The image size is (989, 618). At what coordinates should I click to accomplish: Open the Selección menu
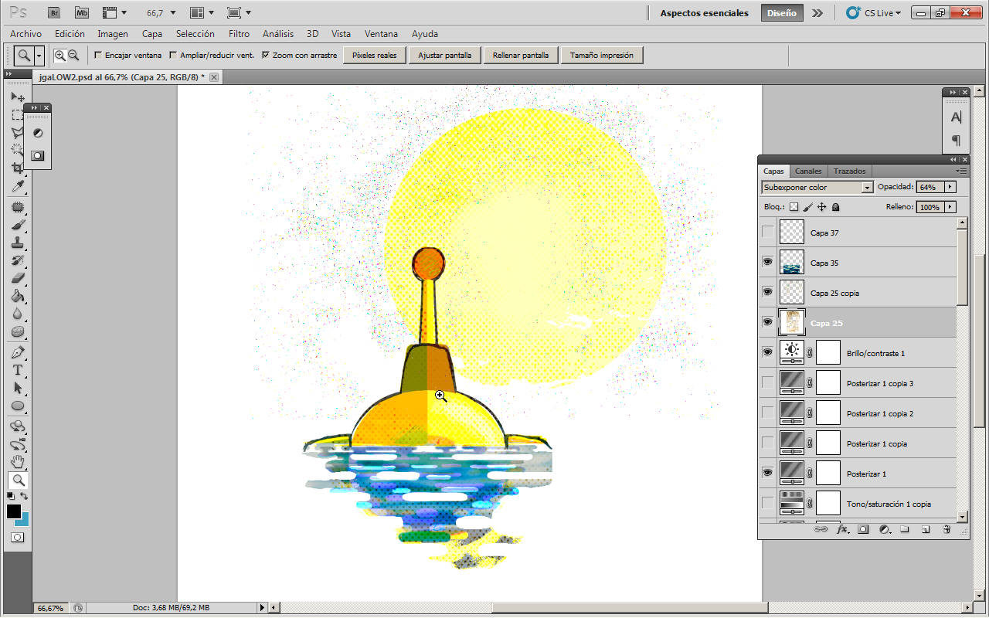pos(195,34)
